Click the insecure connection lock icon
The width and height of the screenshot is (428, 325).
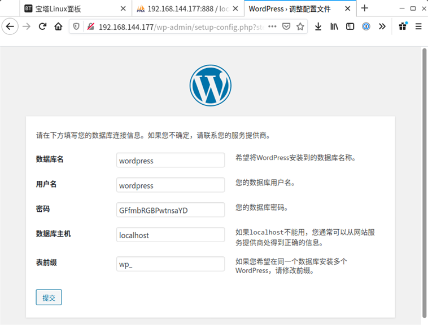coord(90,26)
